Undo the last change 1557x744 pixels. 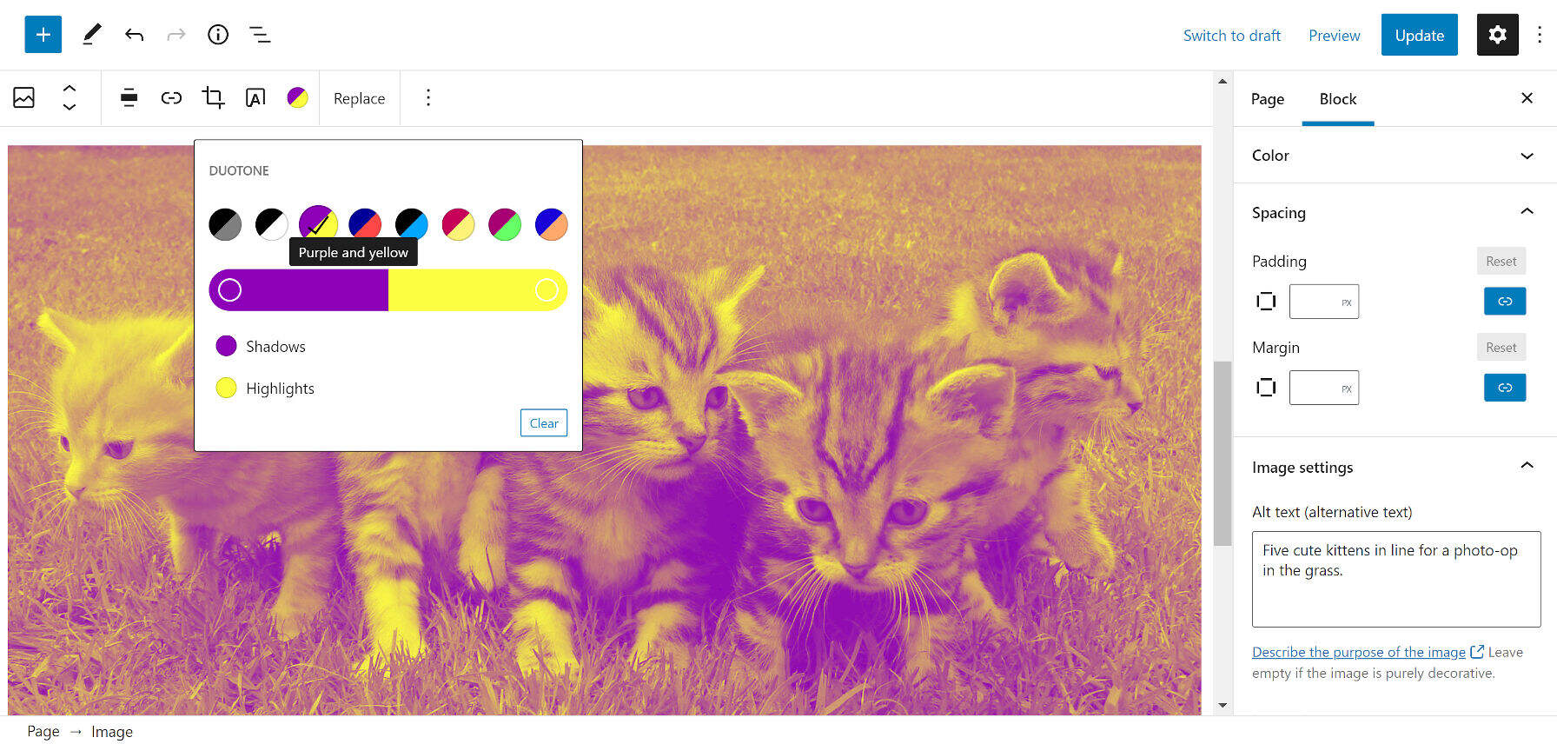pyautogui.click(x=134, y=35)
